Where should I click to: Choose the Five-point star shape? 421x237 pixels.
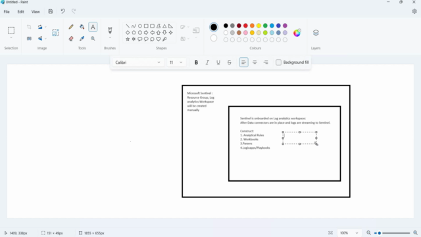(x=128, y=39)
